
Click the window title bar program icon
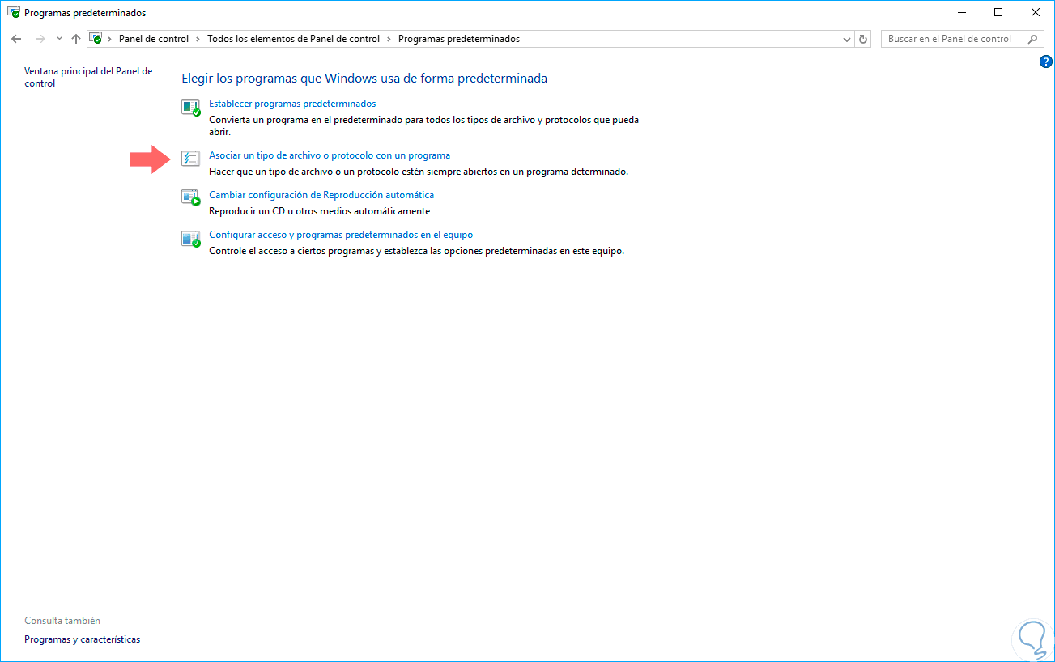pos(14,13)
